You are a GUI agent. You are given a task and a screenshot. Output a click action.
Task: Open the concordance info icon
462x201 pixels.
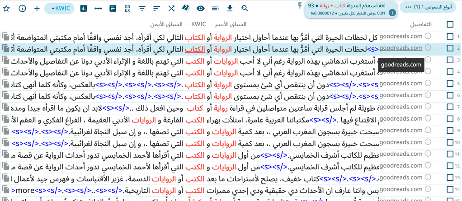pyautogui.click(x=22, y=9)
